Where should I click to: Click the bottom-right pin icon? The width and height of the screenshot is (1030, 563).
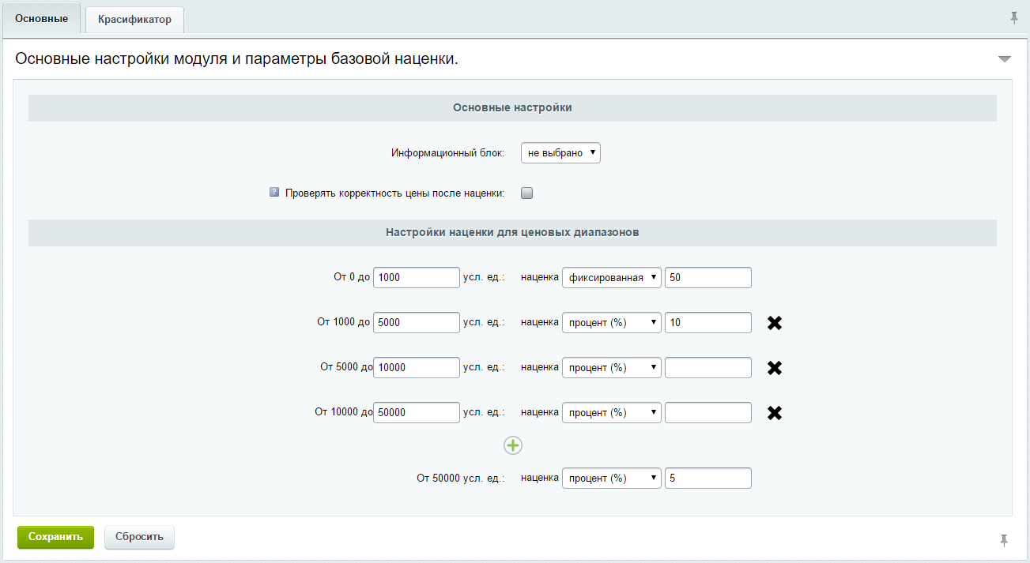pos(1004,540)
